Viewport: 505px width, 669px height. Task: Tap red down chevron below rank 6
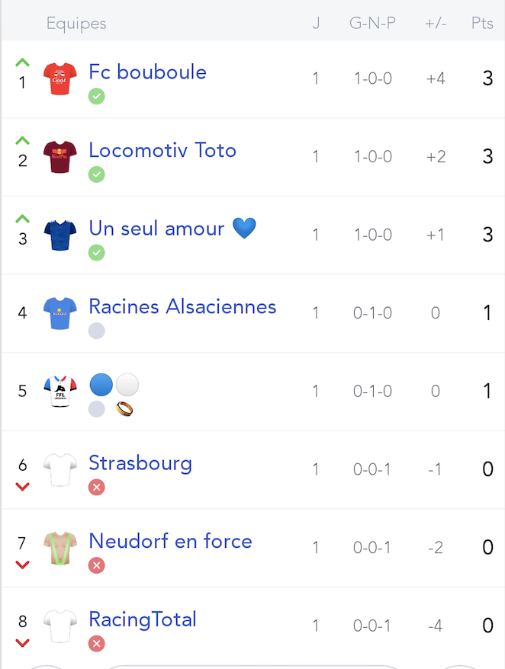(23, 486)
